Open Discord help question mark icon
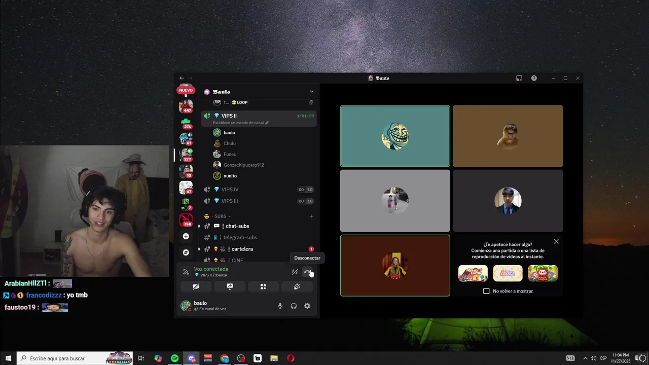Image resolution: width=649 pixels, height=365 pixels. click(534, 78)
